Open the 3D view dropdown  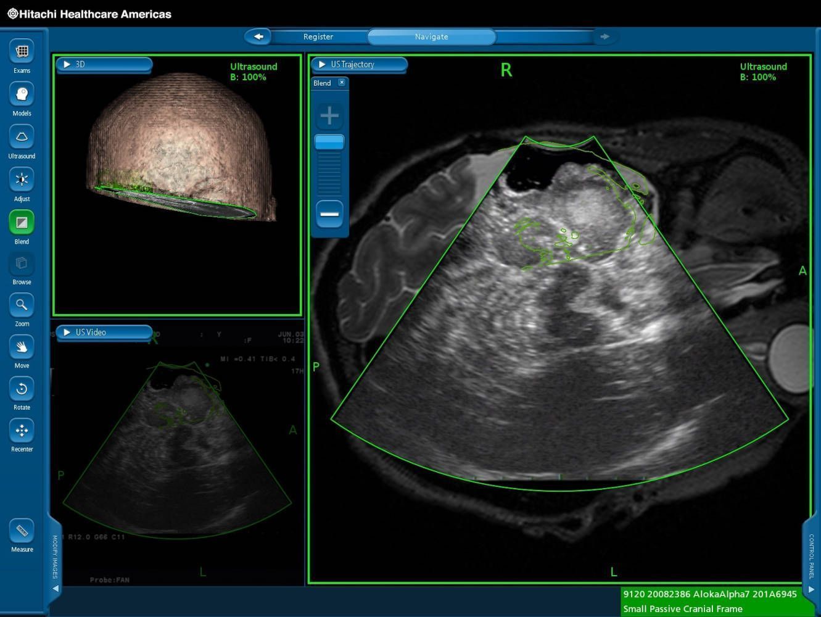(x=104, y=64)
